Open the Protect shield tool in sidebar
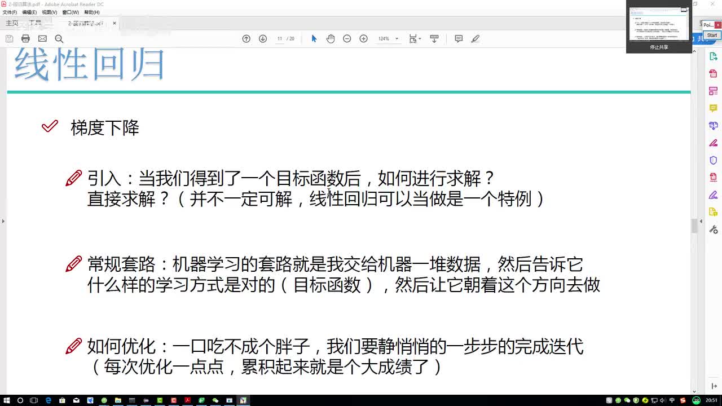722x406 pixels. point(713,160)
